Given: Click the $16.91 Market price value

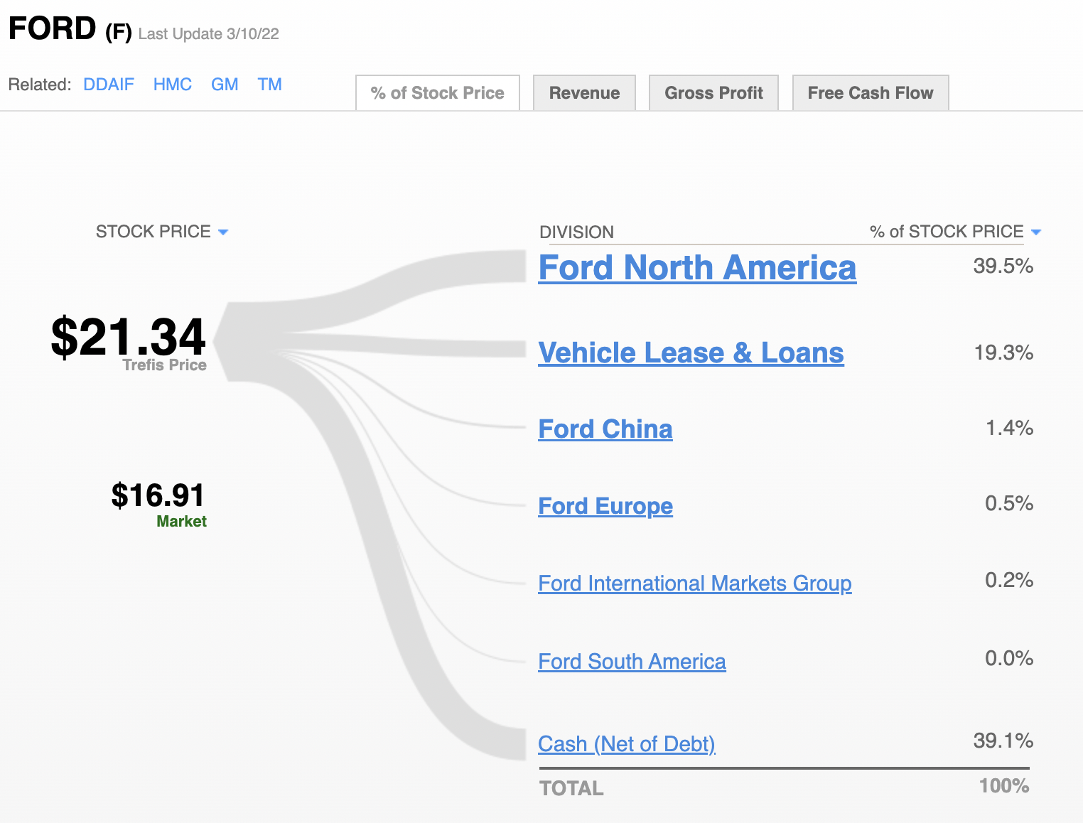Looking at the screenshot, I should click(158, 495).
